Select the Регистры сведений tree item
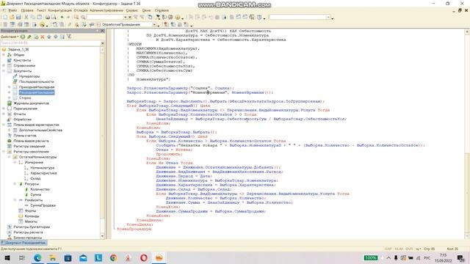Viewport: 470px width, 264px height. pyautogui.click(x=29, y=147)
